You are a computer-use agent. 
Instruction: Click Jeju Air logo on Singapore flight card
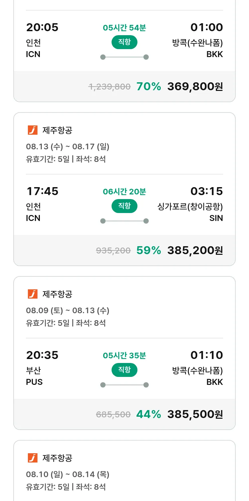click(33, 130)
